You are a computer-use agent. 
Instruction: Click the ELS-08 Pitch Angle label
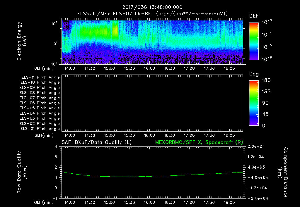(x=40, y=93)
